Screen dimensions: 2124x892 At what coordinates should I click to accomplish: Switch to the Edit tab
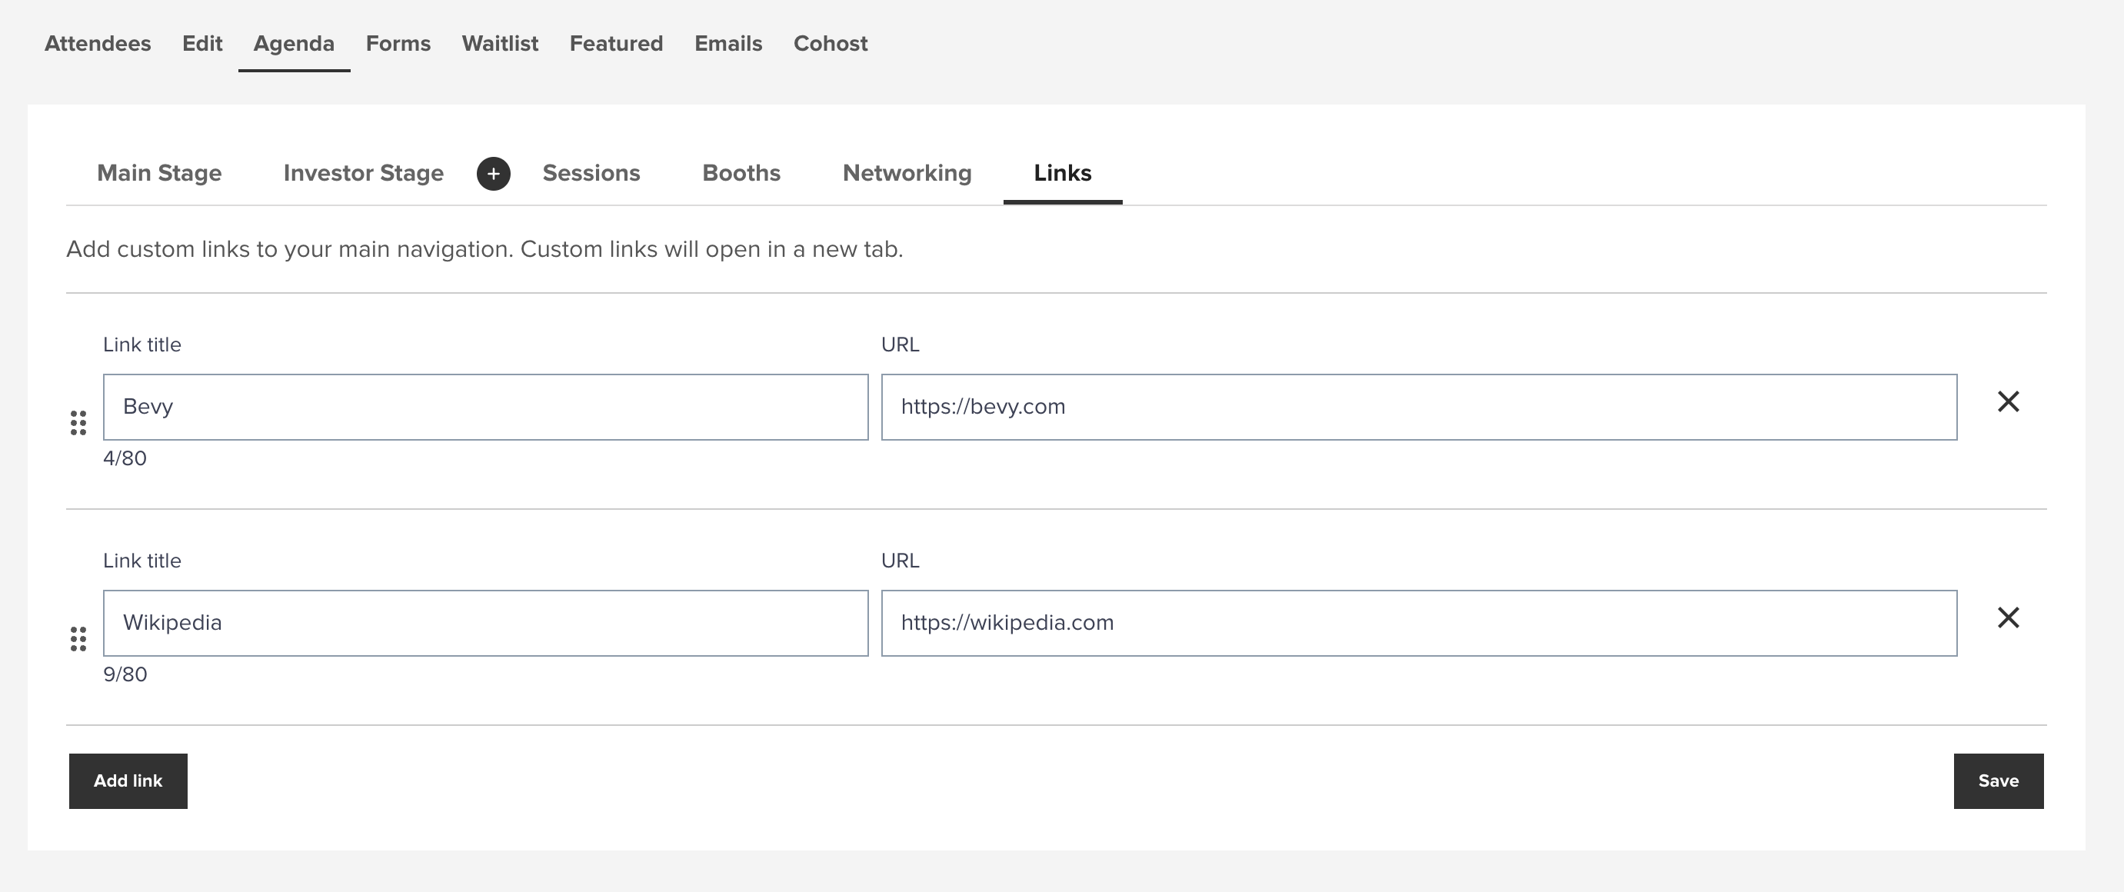pos(202,44)
